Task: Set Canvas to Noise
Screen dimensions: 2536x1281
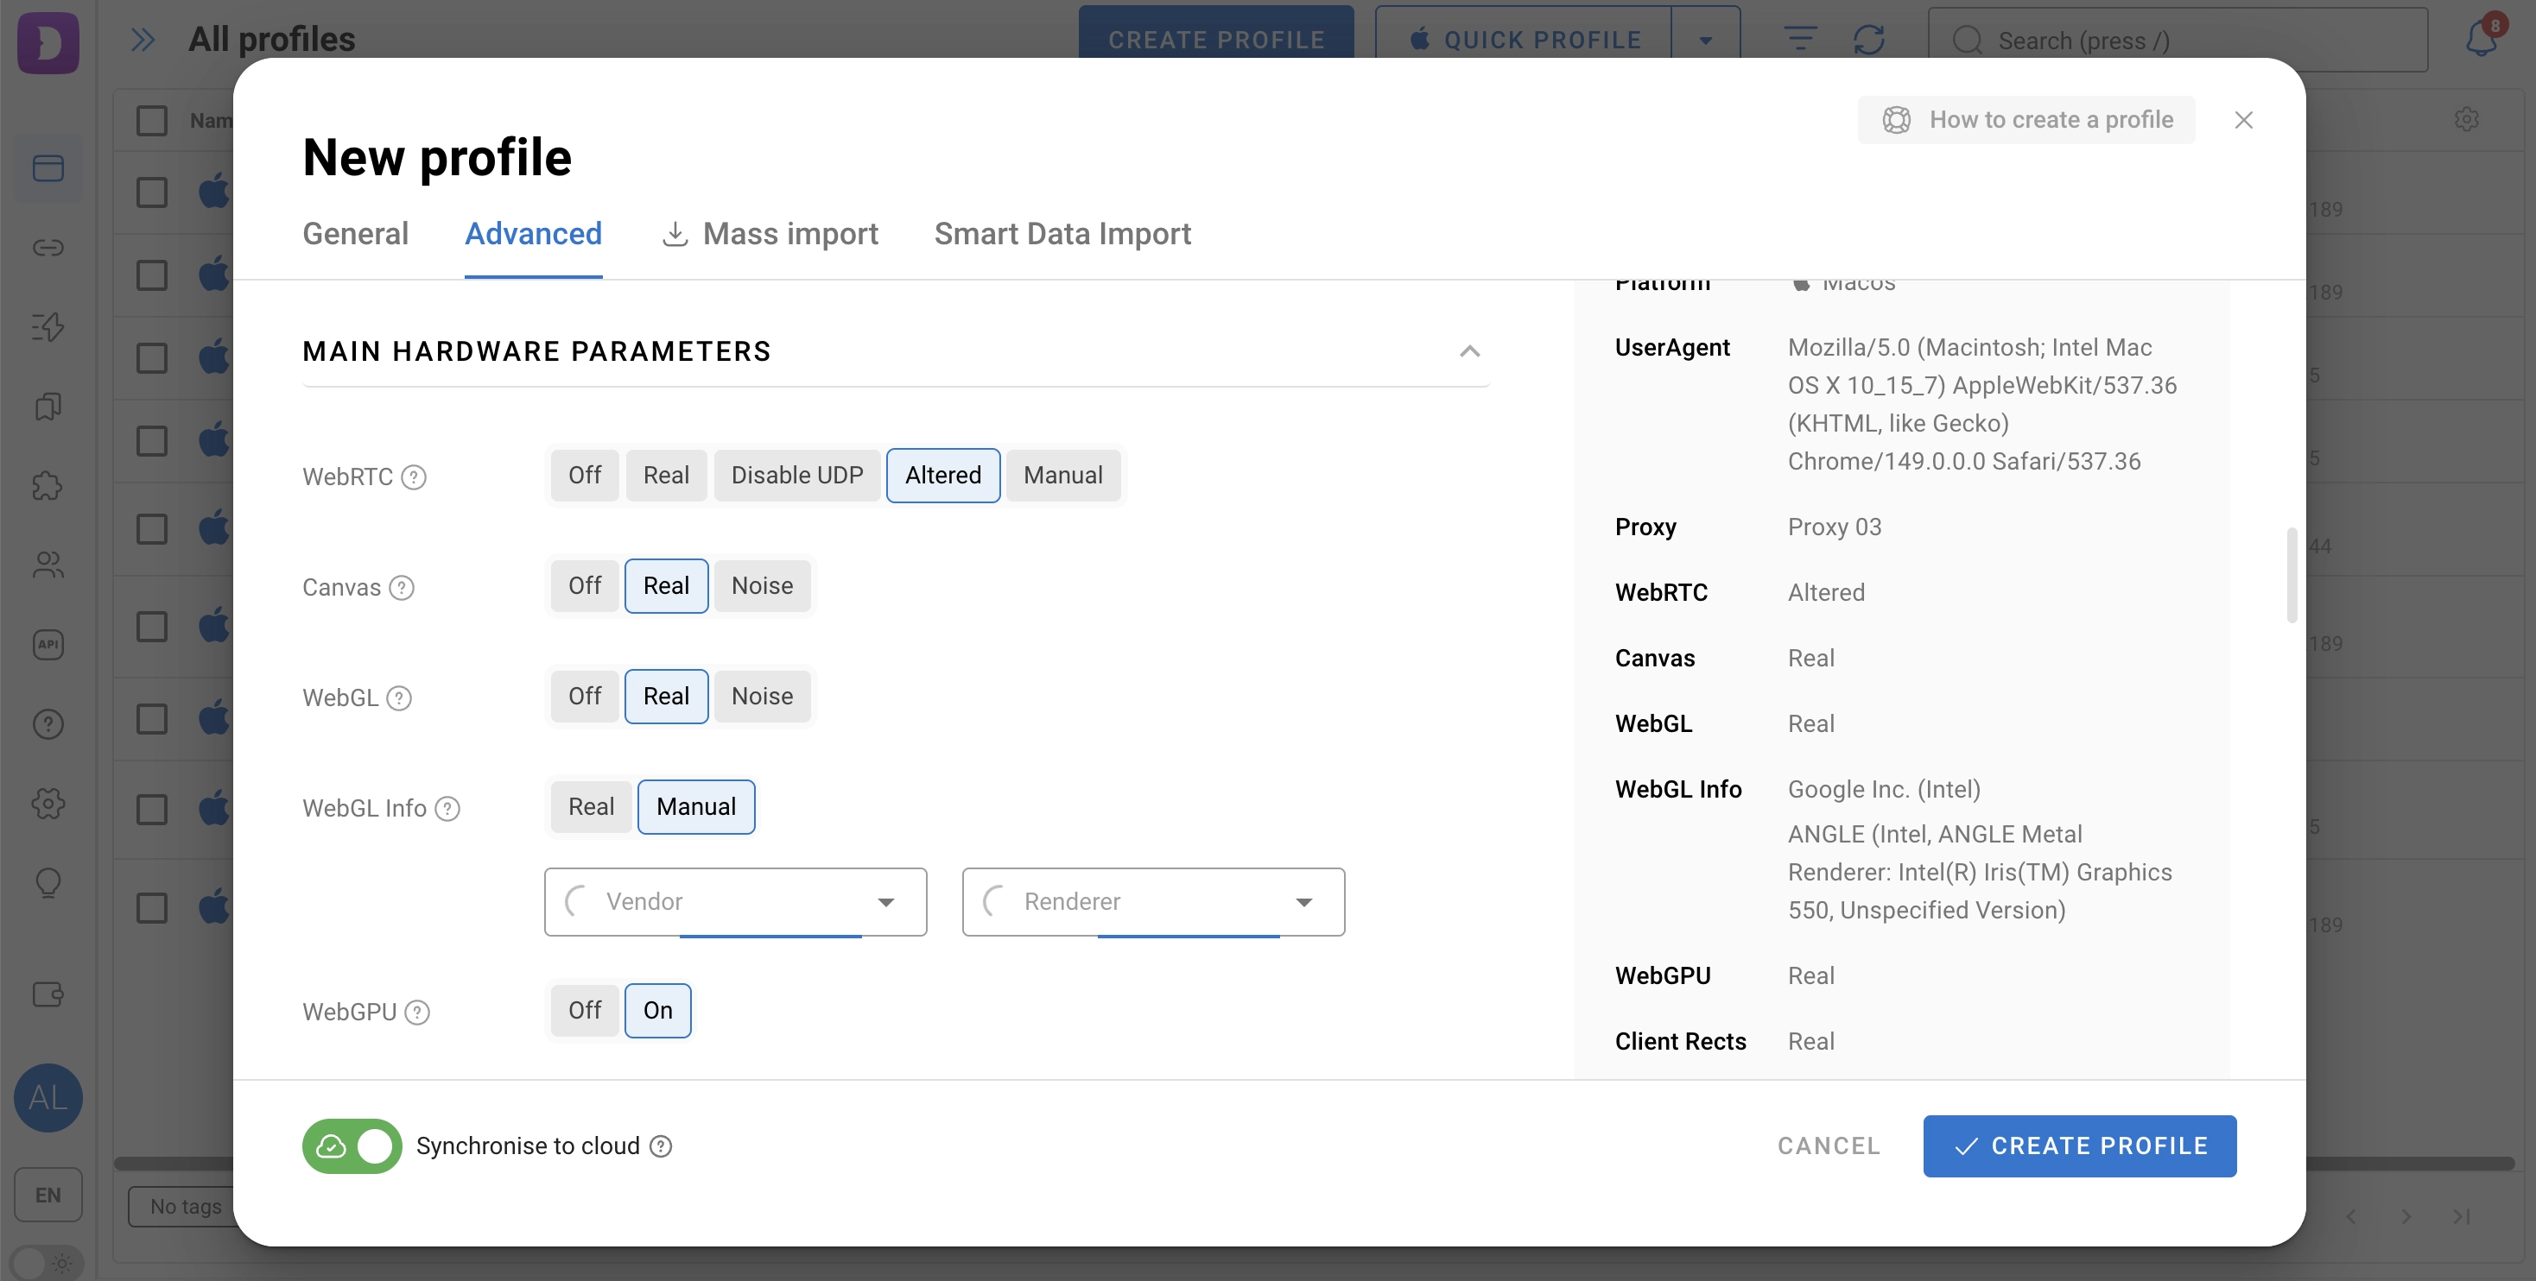Action: tap(762, 585)
